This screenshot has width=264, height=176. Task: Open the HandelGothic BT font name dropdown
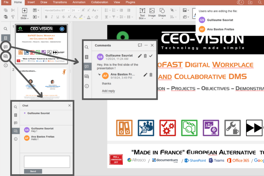point(56,11)
